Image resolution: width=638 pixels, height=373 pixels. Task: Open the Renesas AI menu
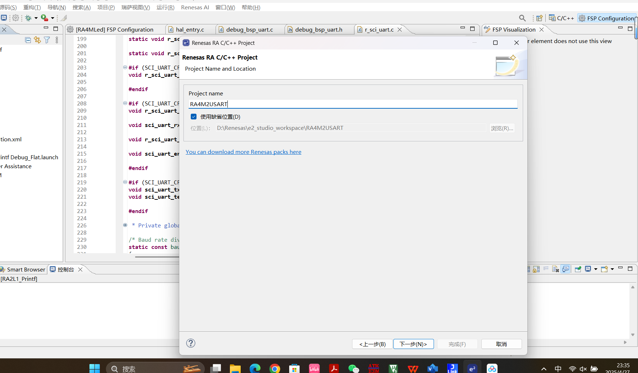point(195,7)
